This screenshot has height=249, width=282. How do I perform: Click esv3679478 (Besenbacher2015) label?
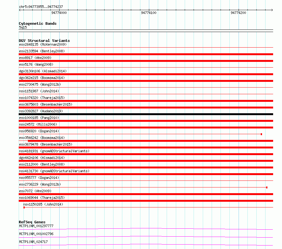pos(46,144)
